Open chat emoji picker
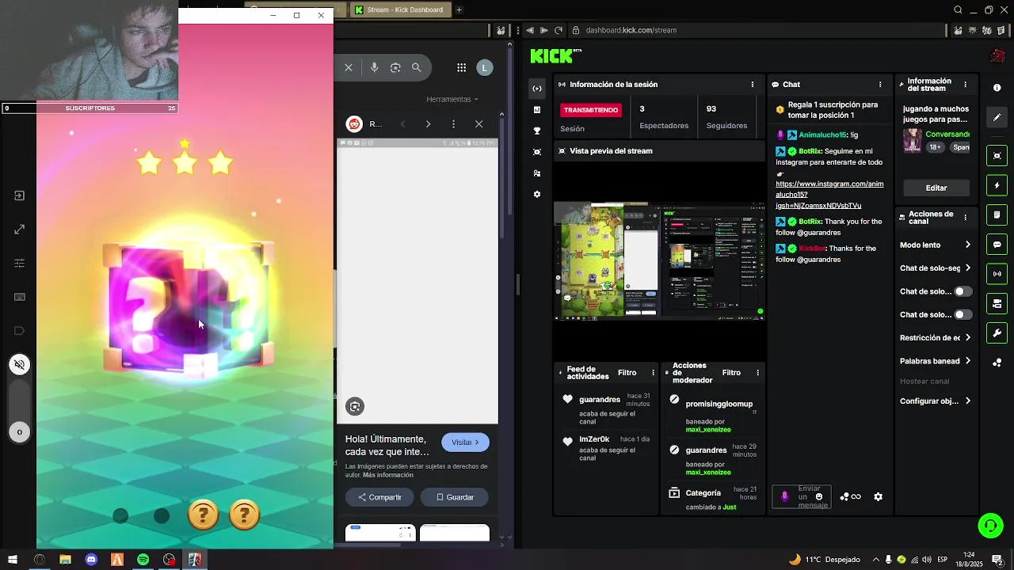 click(819, 497)
